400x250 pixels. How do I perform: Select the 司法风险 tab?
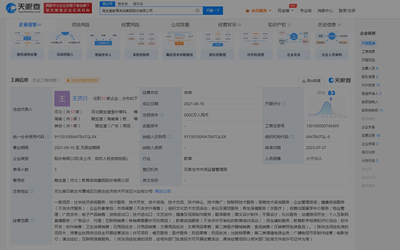81,25
